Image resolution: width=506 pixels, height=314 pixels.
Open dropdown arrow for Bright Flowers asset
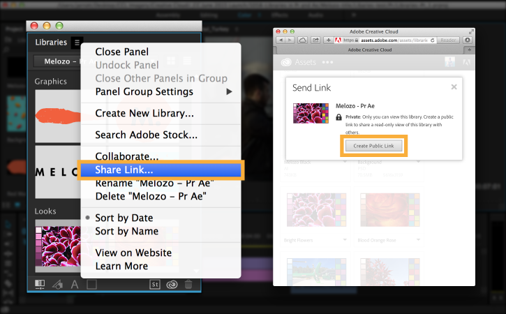345,240
